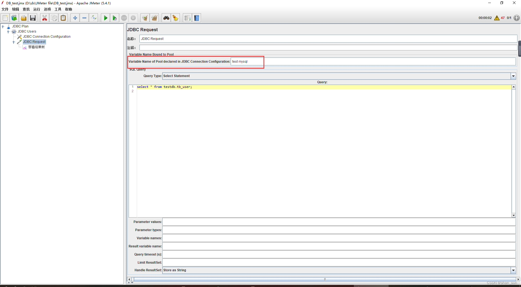Viewport: 521px width, 287px height.
Task: Collapse the JDBC Request expander handle
Action: coord(14,42)
